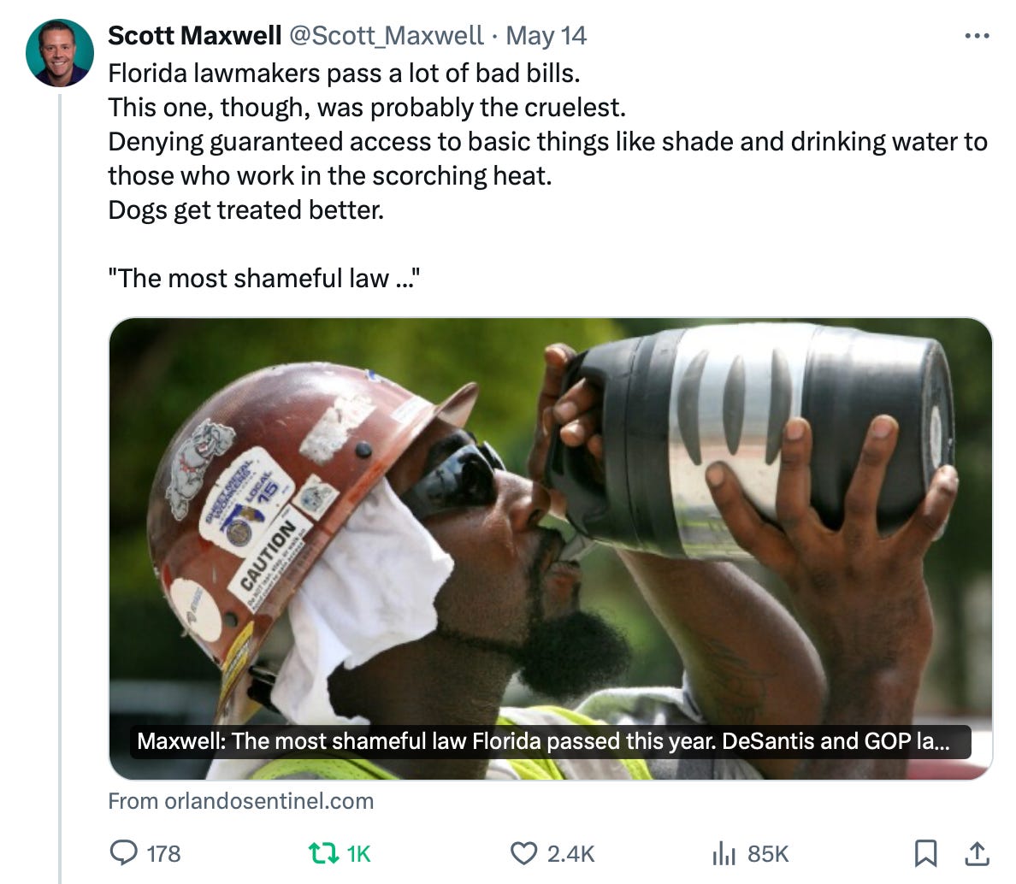Click the reply speech bubble icon
The image size is (1016, 884).
click(123, 853)
